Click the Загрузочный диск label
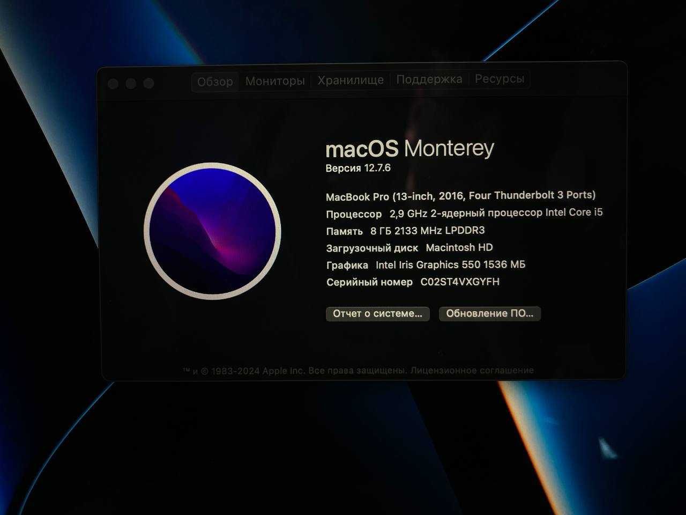Screen dimensions: 686x515 click(x=372, y=248)
